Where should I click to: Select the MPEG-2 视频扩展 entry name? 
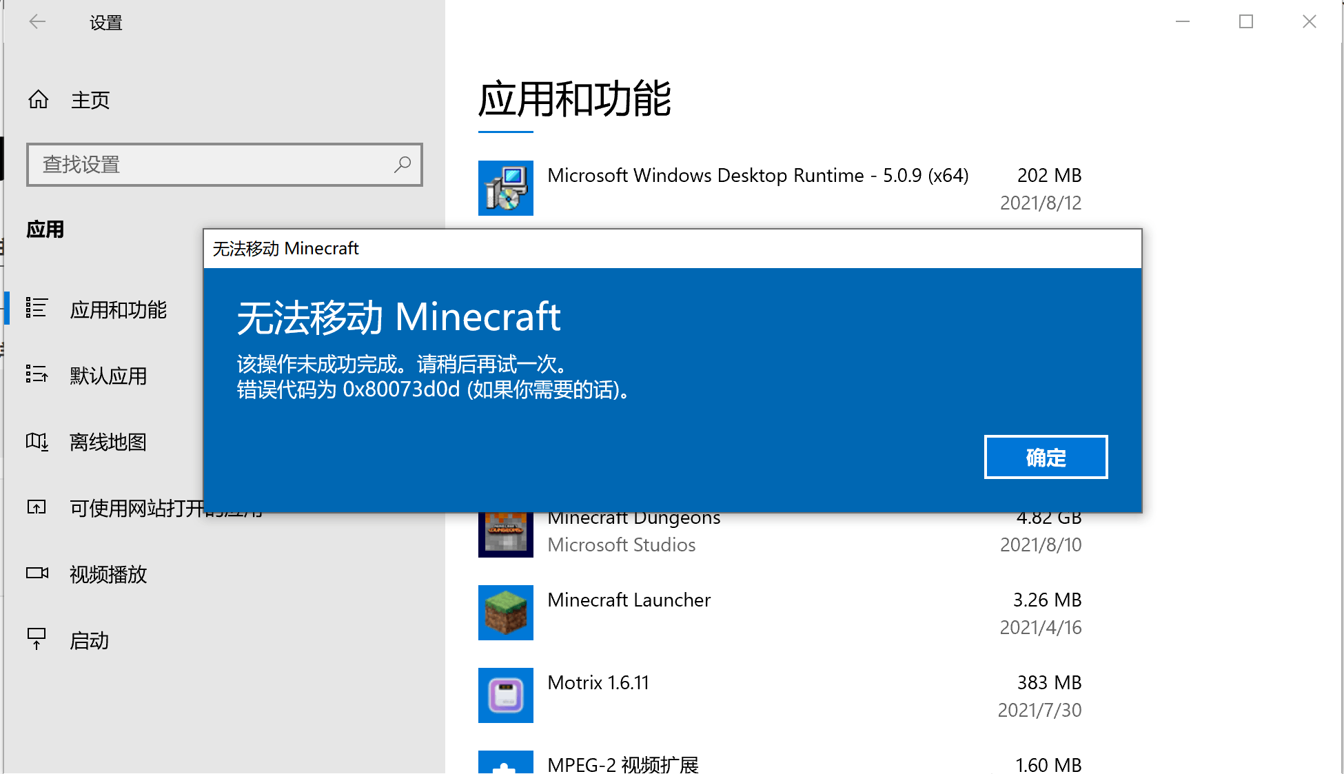point(623,764)
